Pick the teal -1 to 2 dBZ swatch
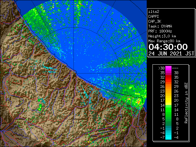This screenshot has height=147, width=196. pos(168,128)
